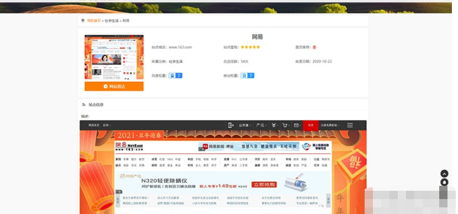Click the RSS icon beside 站点信息

(x=84, y=105)
